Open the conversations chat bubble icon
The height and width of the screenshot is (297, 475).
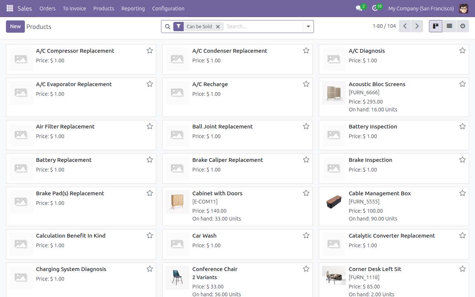(x=359, y=8)
